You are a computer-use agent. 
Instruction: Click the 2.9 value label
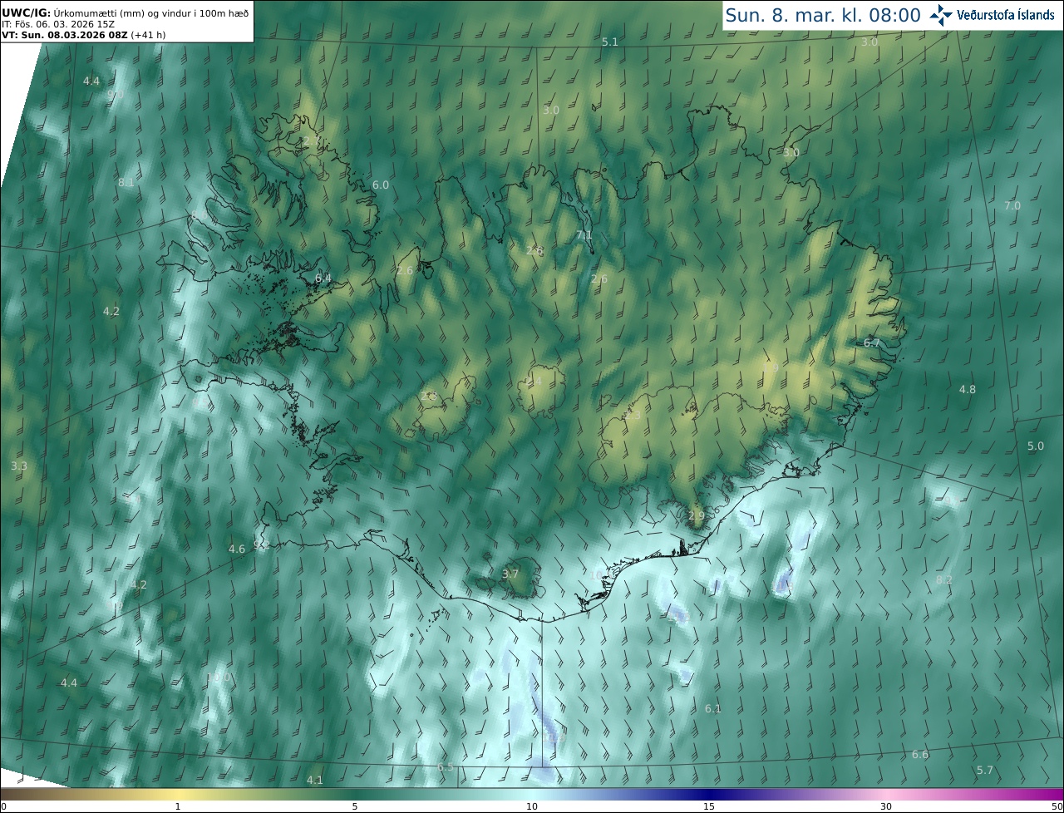[x=697, y=515]
